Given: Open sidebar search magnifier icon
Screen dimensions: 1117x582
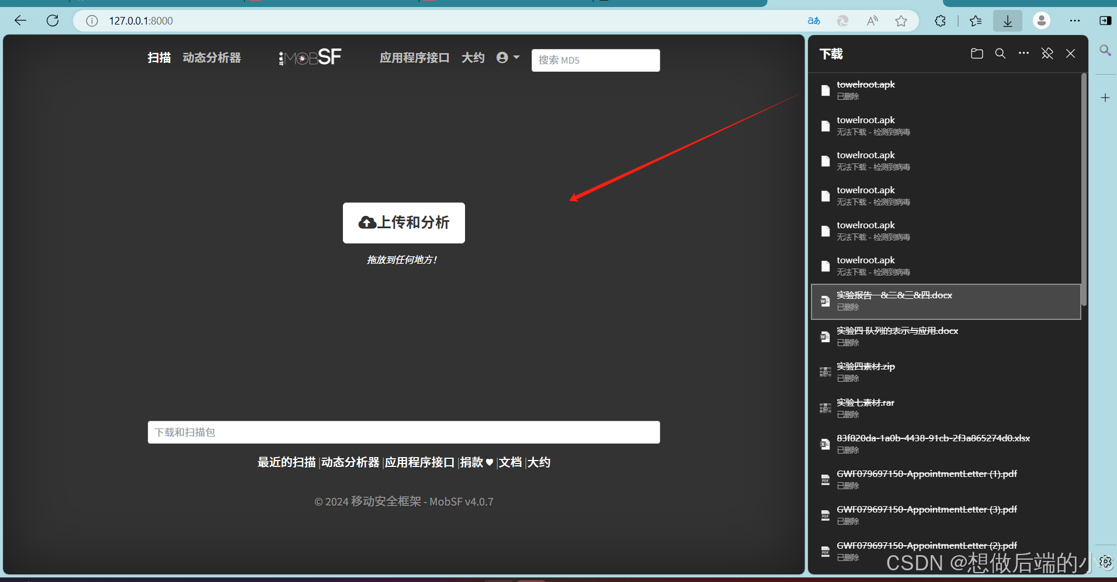Looking at the screenshot, I should click(1105, 50).
